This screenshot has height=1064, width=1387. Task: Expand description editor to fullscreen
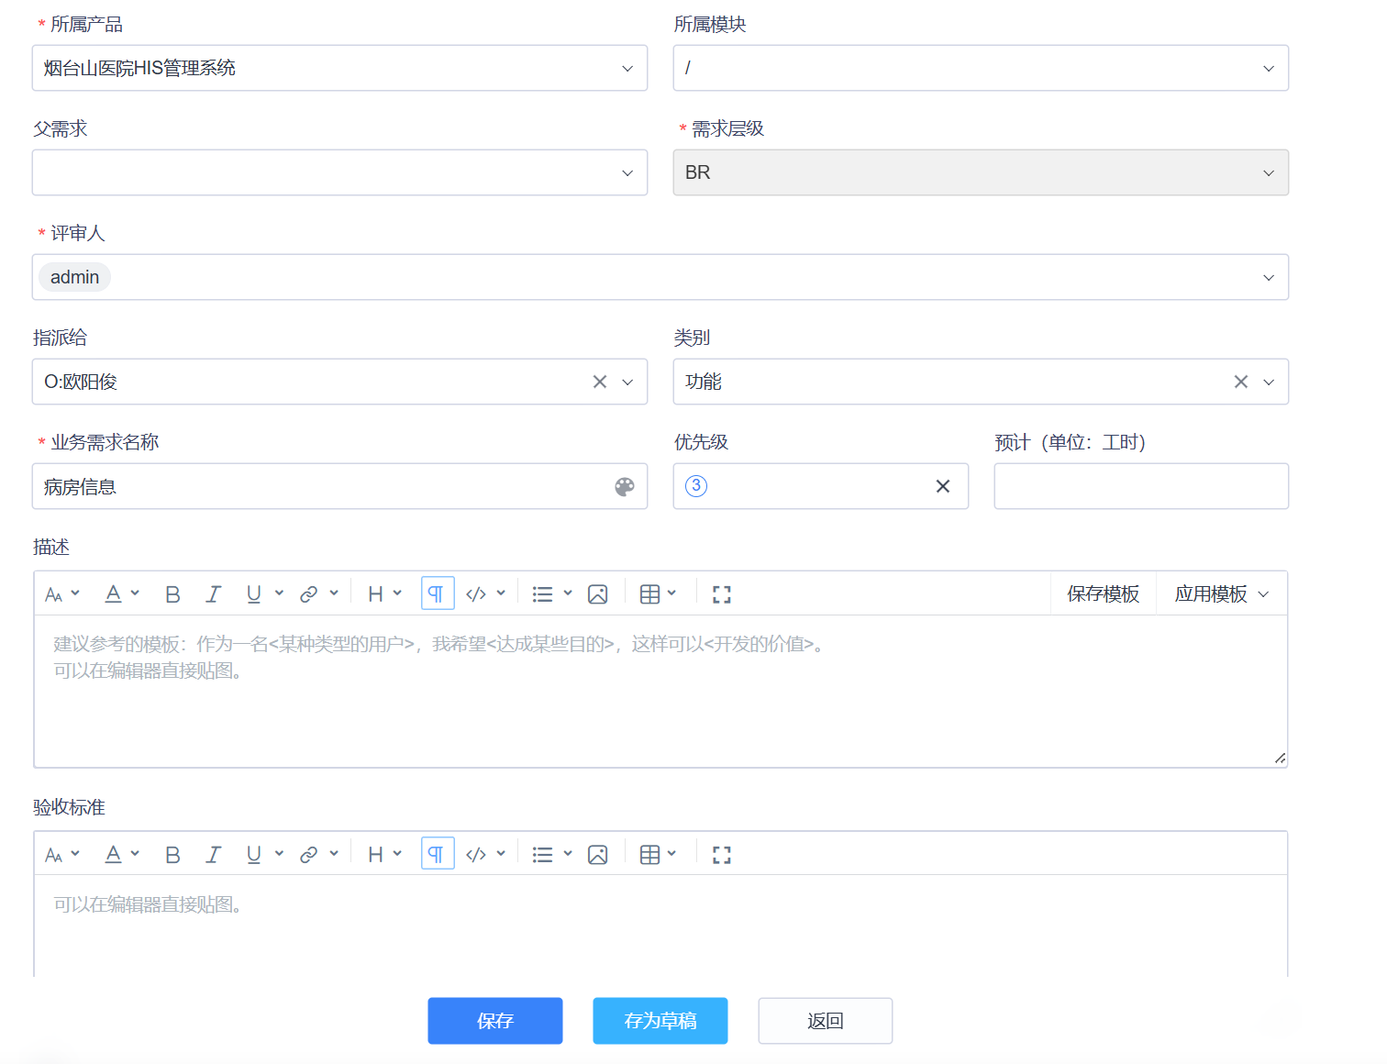pyautogui.click(x=721, y=593)
